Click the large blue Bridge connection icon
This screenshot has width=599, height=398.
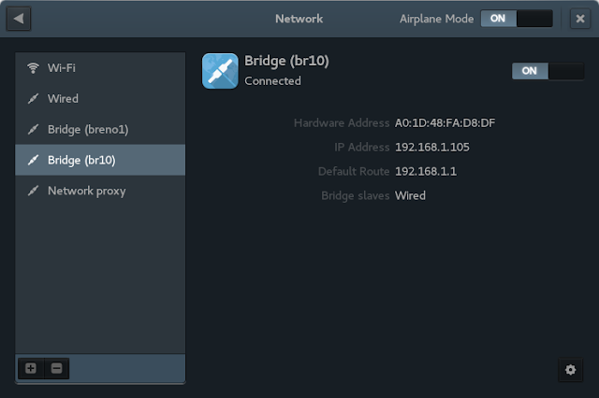tap(220, 71)
